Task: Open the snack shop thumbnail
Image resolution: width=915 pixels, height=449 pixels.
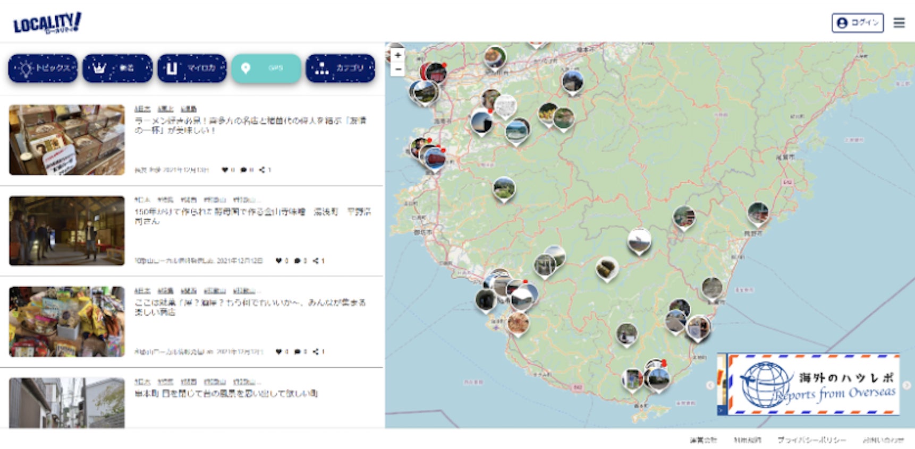Action: click(67, 322)
